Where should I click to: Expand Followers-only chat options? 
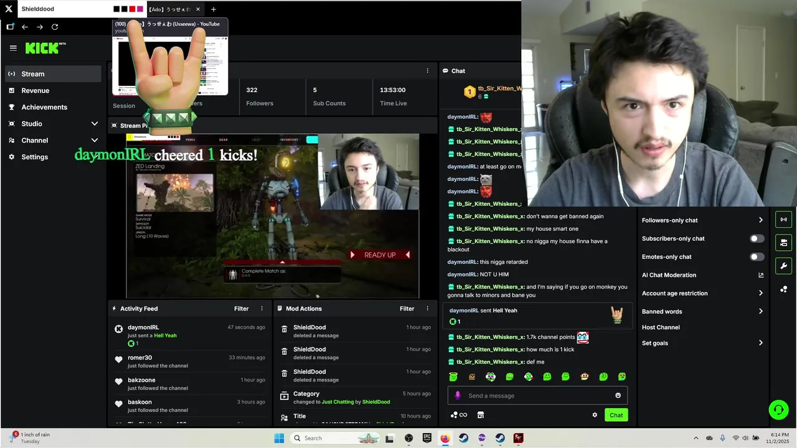coord(760,220)
